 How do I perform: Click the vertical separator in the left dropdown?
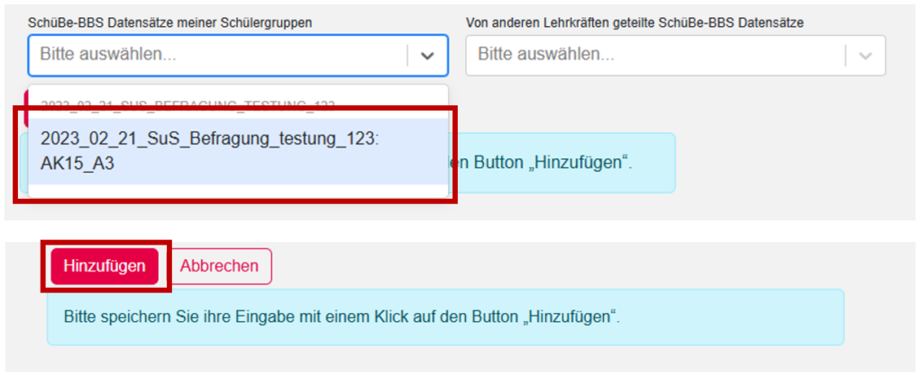pyautogui.click(x=407, y=55)
